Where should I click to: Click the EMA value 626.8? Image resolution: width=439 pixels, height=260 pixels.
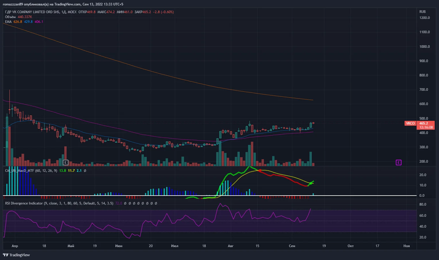pyautogui.click(x=18, y=22)
